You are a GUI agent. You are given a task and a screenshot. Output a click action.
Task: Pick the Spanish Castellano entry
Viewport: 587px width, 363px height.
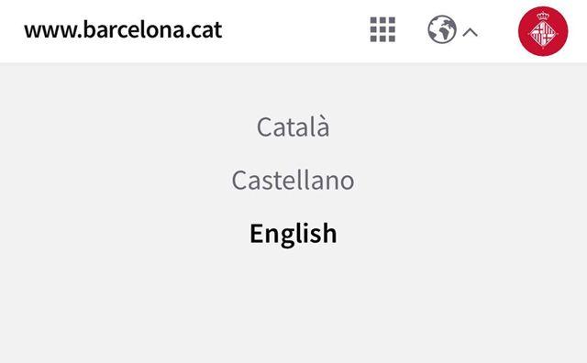293,181
